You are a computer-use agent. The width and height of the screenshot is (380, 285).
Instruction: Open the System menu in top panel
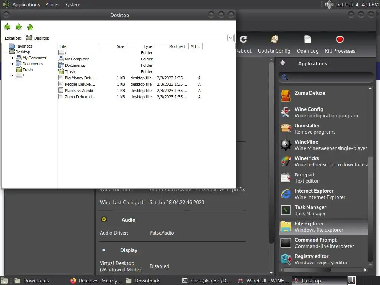pyautogui.click(x=72, y=4)
